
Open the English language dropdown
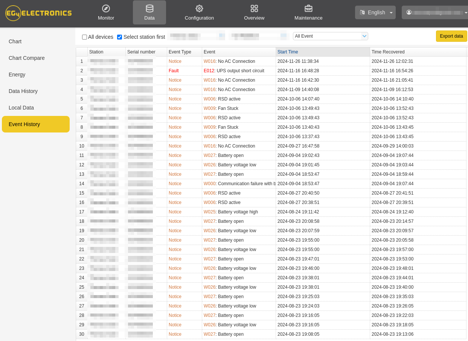(375, 12)
